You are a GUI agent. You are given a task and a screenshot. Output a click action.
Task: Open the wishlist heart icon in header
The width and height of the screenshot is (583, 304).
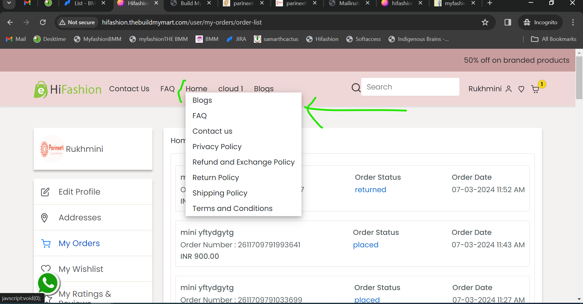tap(521, 89)
